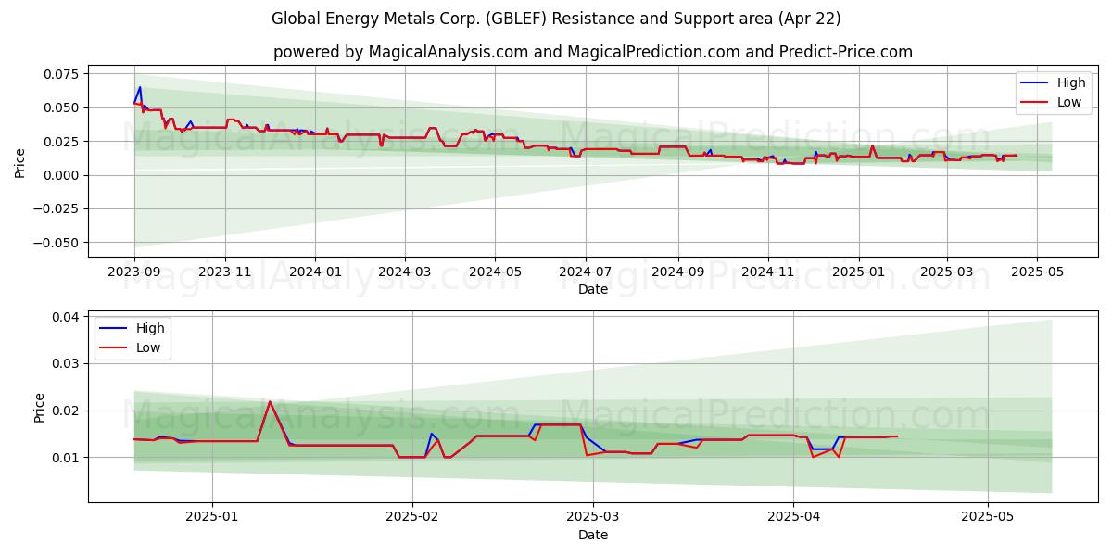Click the 'powered by MagicalAnalysis.com' subtitle

pyautogui.click(x=593, y=52)
